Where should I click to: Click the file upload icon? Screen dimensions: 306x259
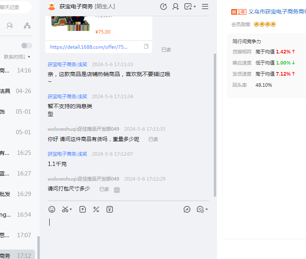click(83, 209)
